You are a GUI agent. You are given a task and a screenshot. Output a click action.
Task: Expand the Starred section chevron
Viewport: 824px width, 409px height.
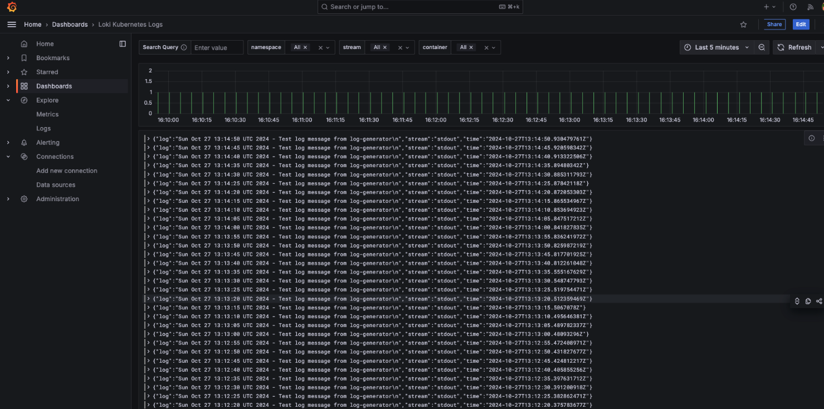8,72
